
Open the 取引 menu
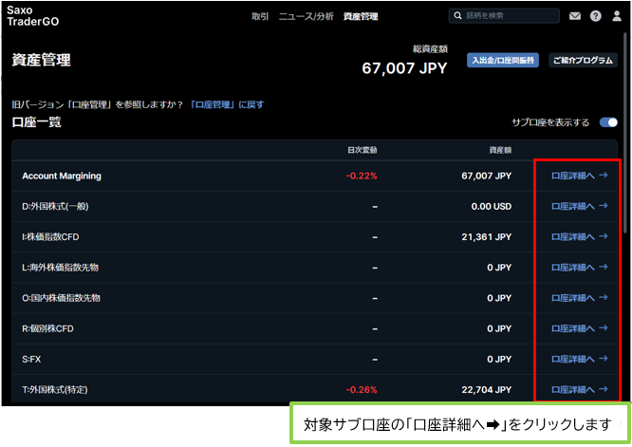point(260,16)
